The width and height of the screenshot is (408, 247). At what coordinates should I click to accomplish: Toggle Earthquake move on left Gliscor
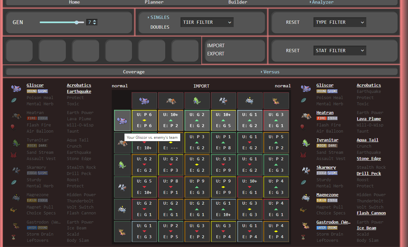[x=79, y=92]
